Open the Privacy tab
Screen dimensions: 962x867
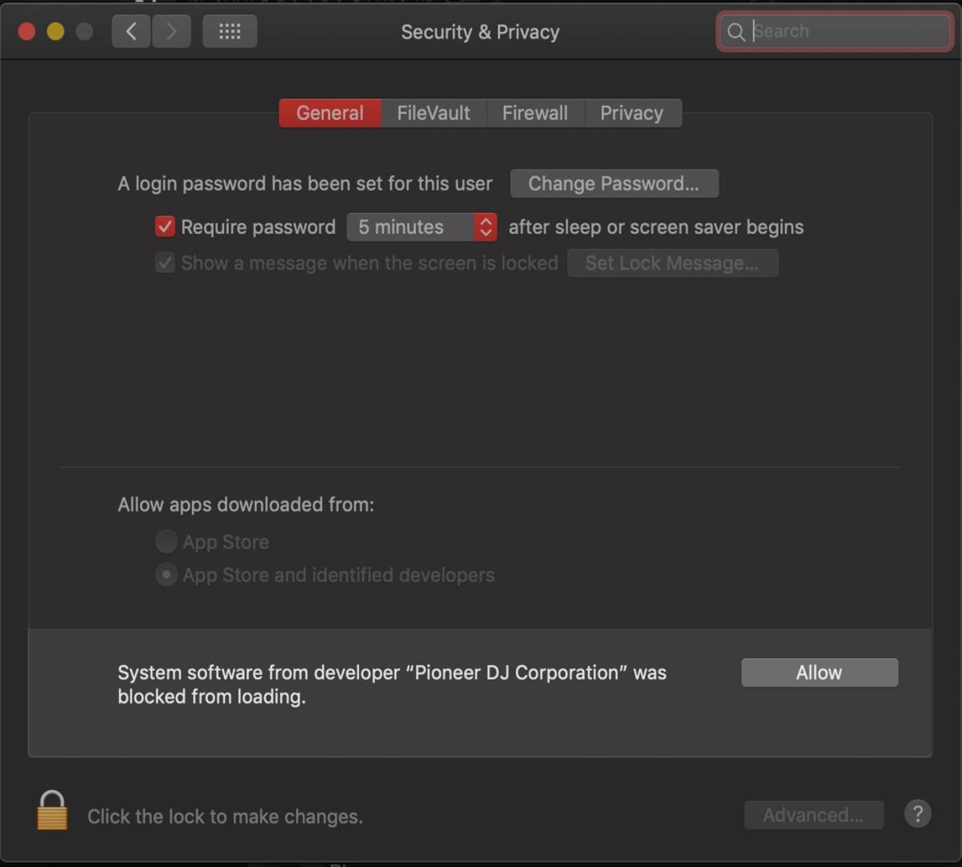[x=632, y=113]
